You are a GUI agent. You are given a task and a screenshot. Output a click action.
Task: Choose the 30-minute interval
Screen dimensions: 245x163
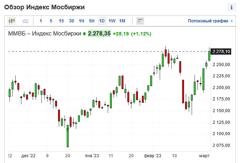tap(72, 21)
